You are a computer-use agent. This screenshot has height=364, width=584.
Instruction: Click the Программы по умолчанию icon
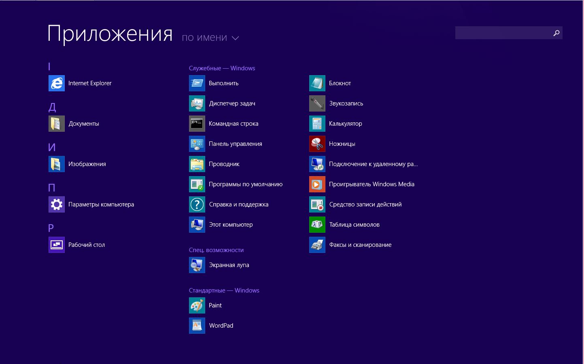coord(197,184)
